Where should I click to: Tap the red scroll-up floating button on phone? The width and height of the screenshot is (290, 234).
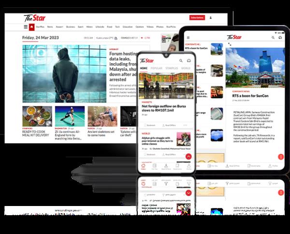[188, 156]
